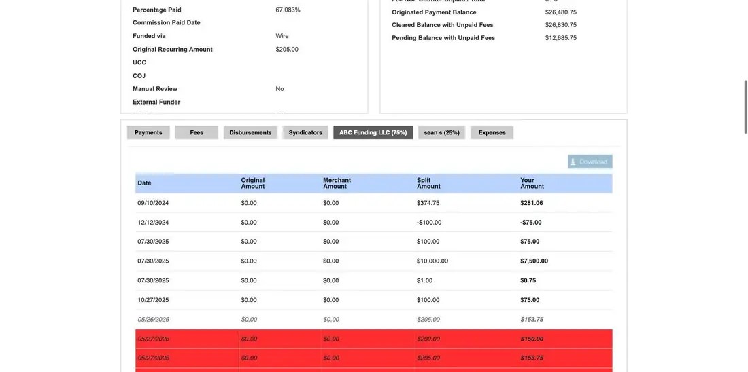Image resolution: width=748 pixels, height=372 pixels.
Task: Click the Date column header
Action: (x=145, y=183)
